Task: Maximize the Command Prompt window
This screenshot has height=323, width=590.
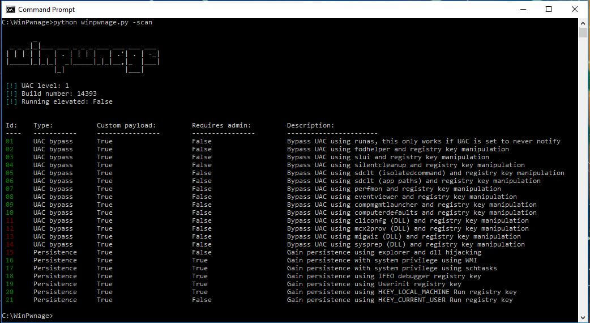Action: [548, 9]
